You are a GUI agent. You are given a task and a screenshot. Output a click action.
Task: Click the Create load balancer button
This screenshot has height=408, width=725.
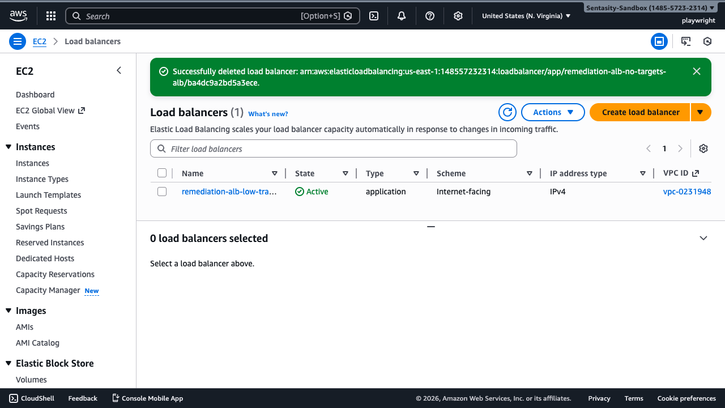pos(640,112)
